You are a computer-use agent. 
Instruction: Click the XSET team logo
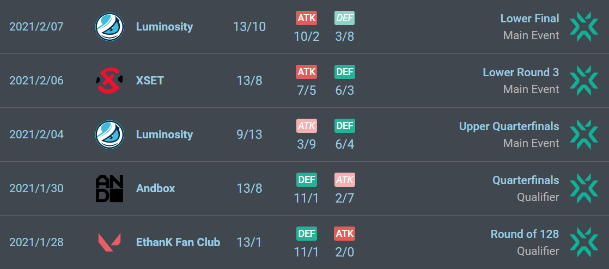(x=109, y=81)
